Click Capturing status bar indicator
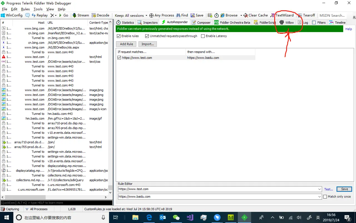356x223 pixels. tap(10, 209)
